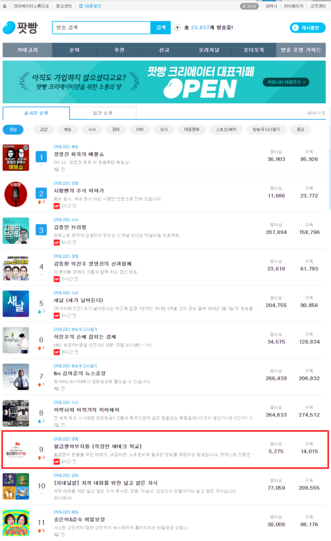This screenshot has width=331, height=541.
Task: Open 시황맨 microphone thumbnail icon
Action: 16,194
